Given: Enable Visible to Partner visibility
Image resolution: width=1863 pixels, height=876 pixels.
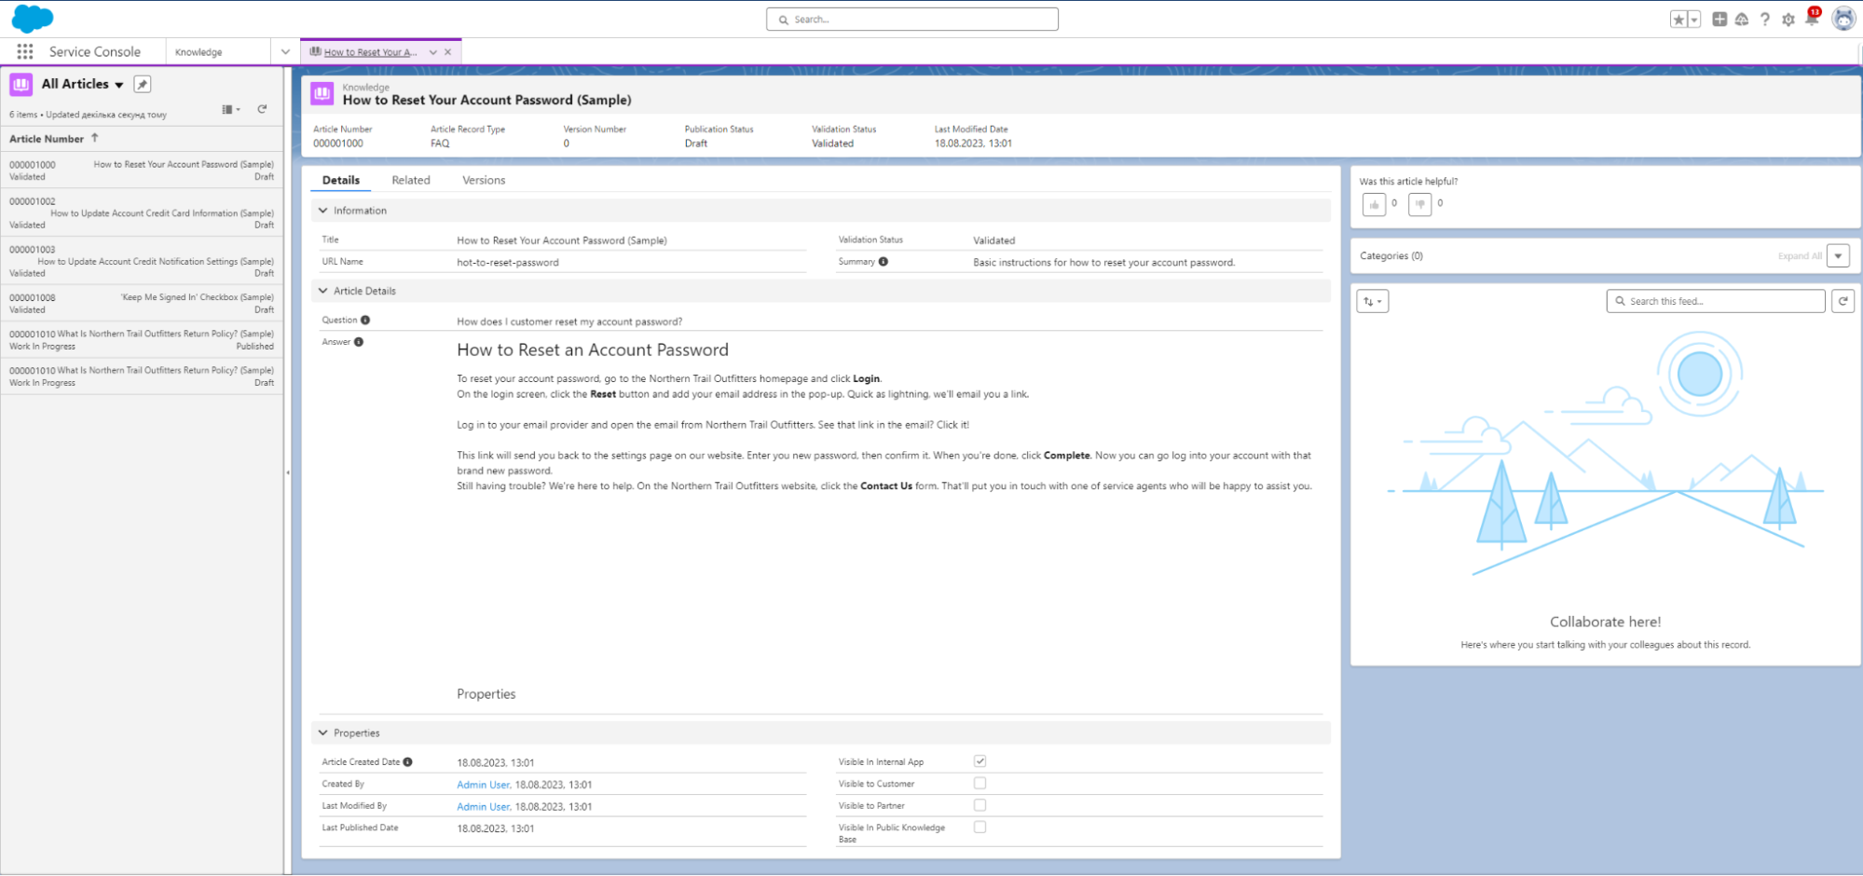Looking at the screenshot, I should pyautogui.click(x=979, y=805).
